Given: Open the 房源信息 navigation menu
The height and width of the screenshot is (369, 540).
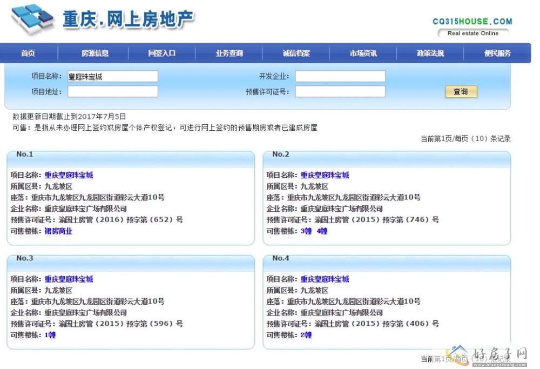Looking at the screenshot, I should (95, 53).
